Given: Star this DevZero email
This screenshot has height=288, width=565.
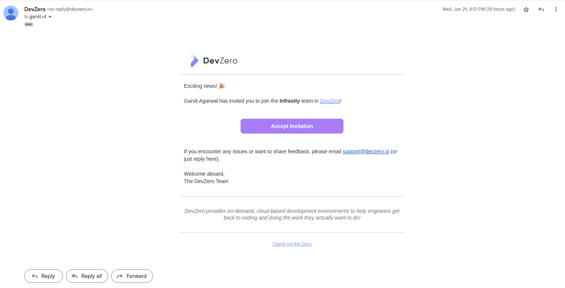Looking at the screenshot, I should point(526,10).
